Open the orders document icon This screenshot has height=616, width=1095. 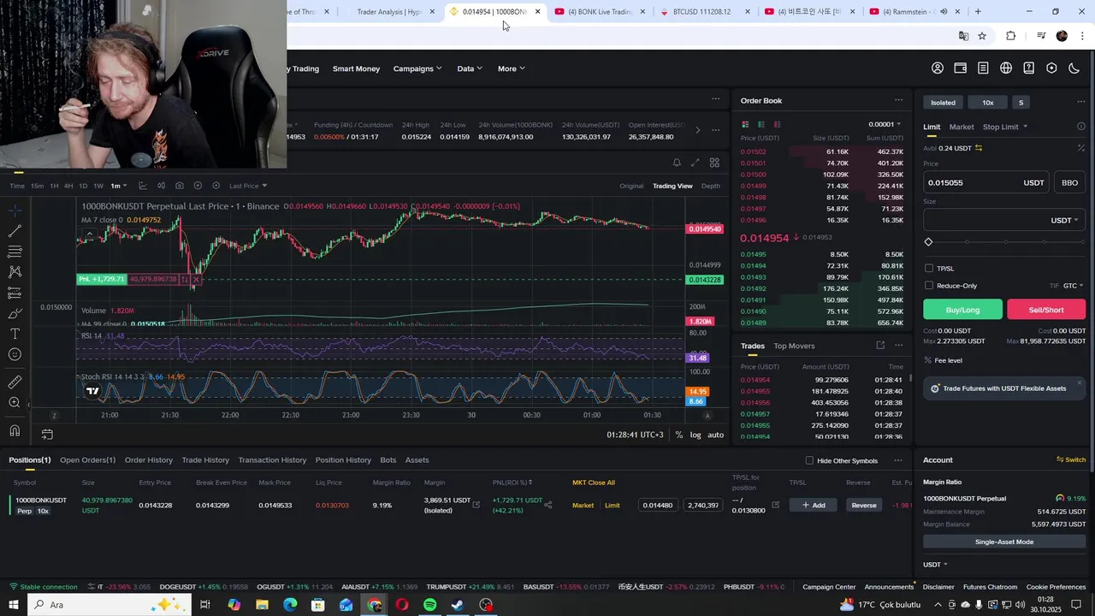pyautogui.click(x=983, y=68)
